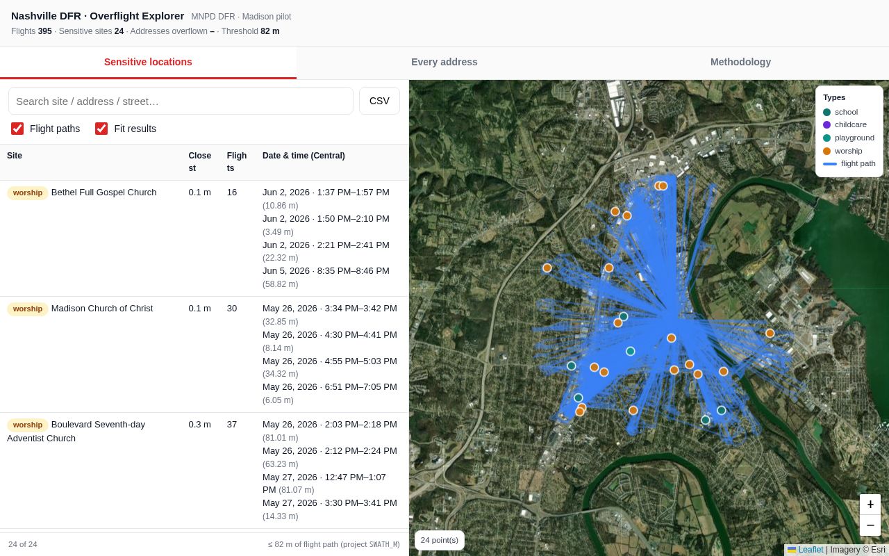Click the worship badge beside Madison Church
This screenshot has height=556, width=889.
click(x=28, y=309)
